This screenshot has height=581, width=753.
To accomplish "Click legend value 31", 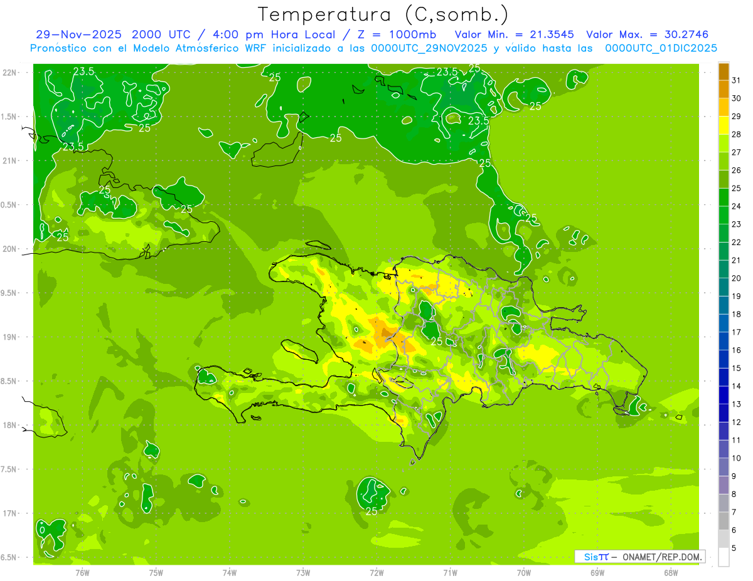I will [x=737, y=80].
